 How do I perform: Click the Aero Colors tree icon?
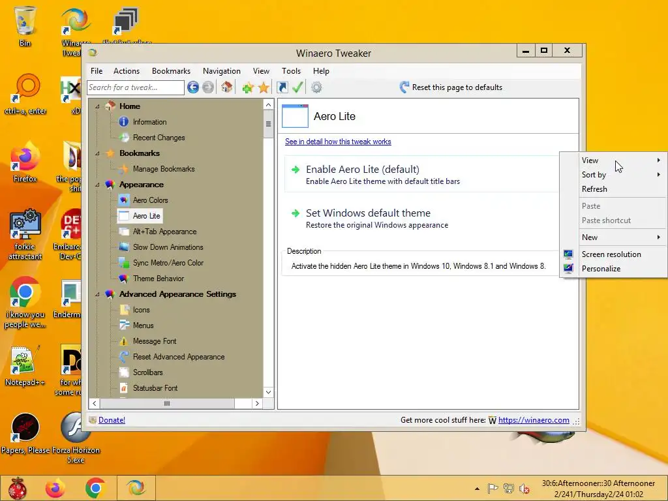pyautogui.click(x=123, y=200)
